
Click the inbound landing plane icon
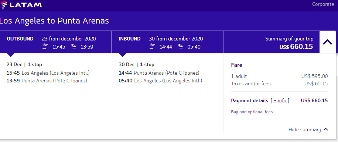(x=180, y=46)
